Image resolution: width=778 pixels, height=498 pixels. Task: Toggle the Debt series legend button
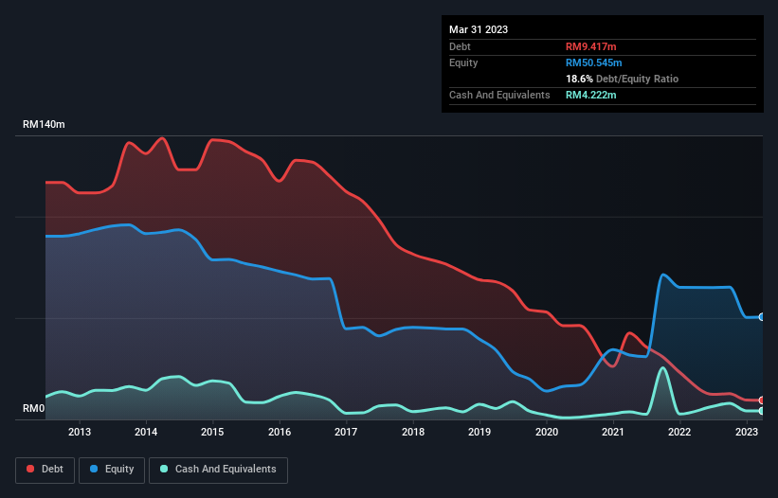tap(45, 470)
